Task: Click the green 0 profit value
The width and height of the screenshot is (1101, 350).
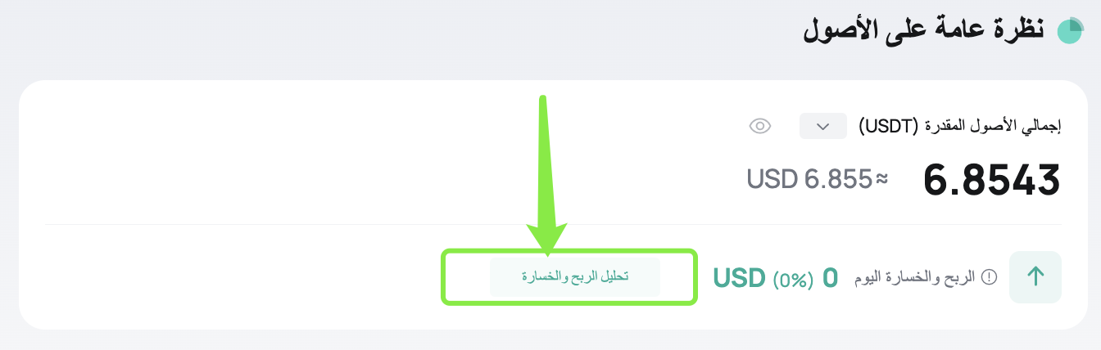Action: click(x=830, y=278)
